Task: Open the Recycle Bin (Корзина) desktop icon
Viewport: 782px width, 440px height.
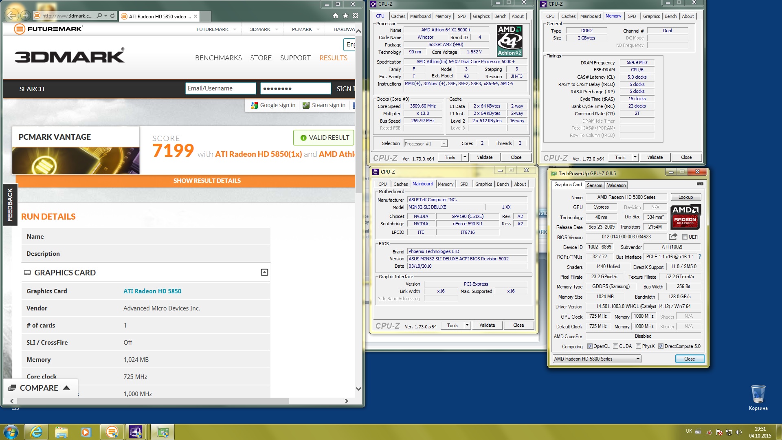Action: 758,397
